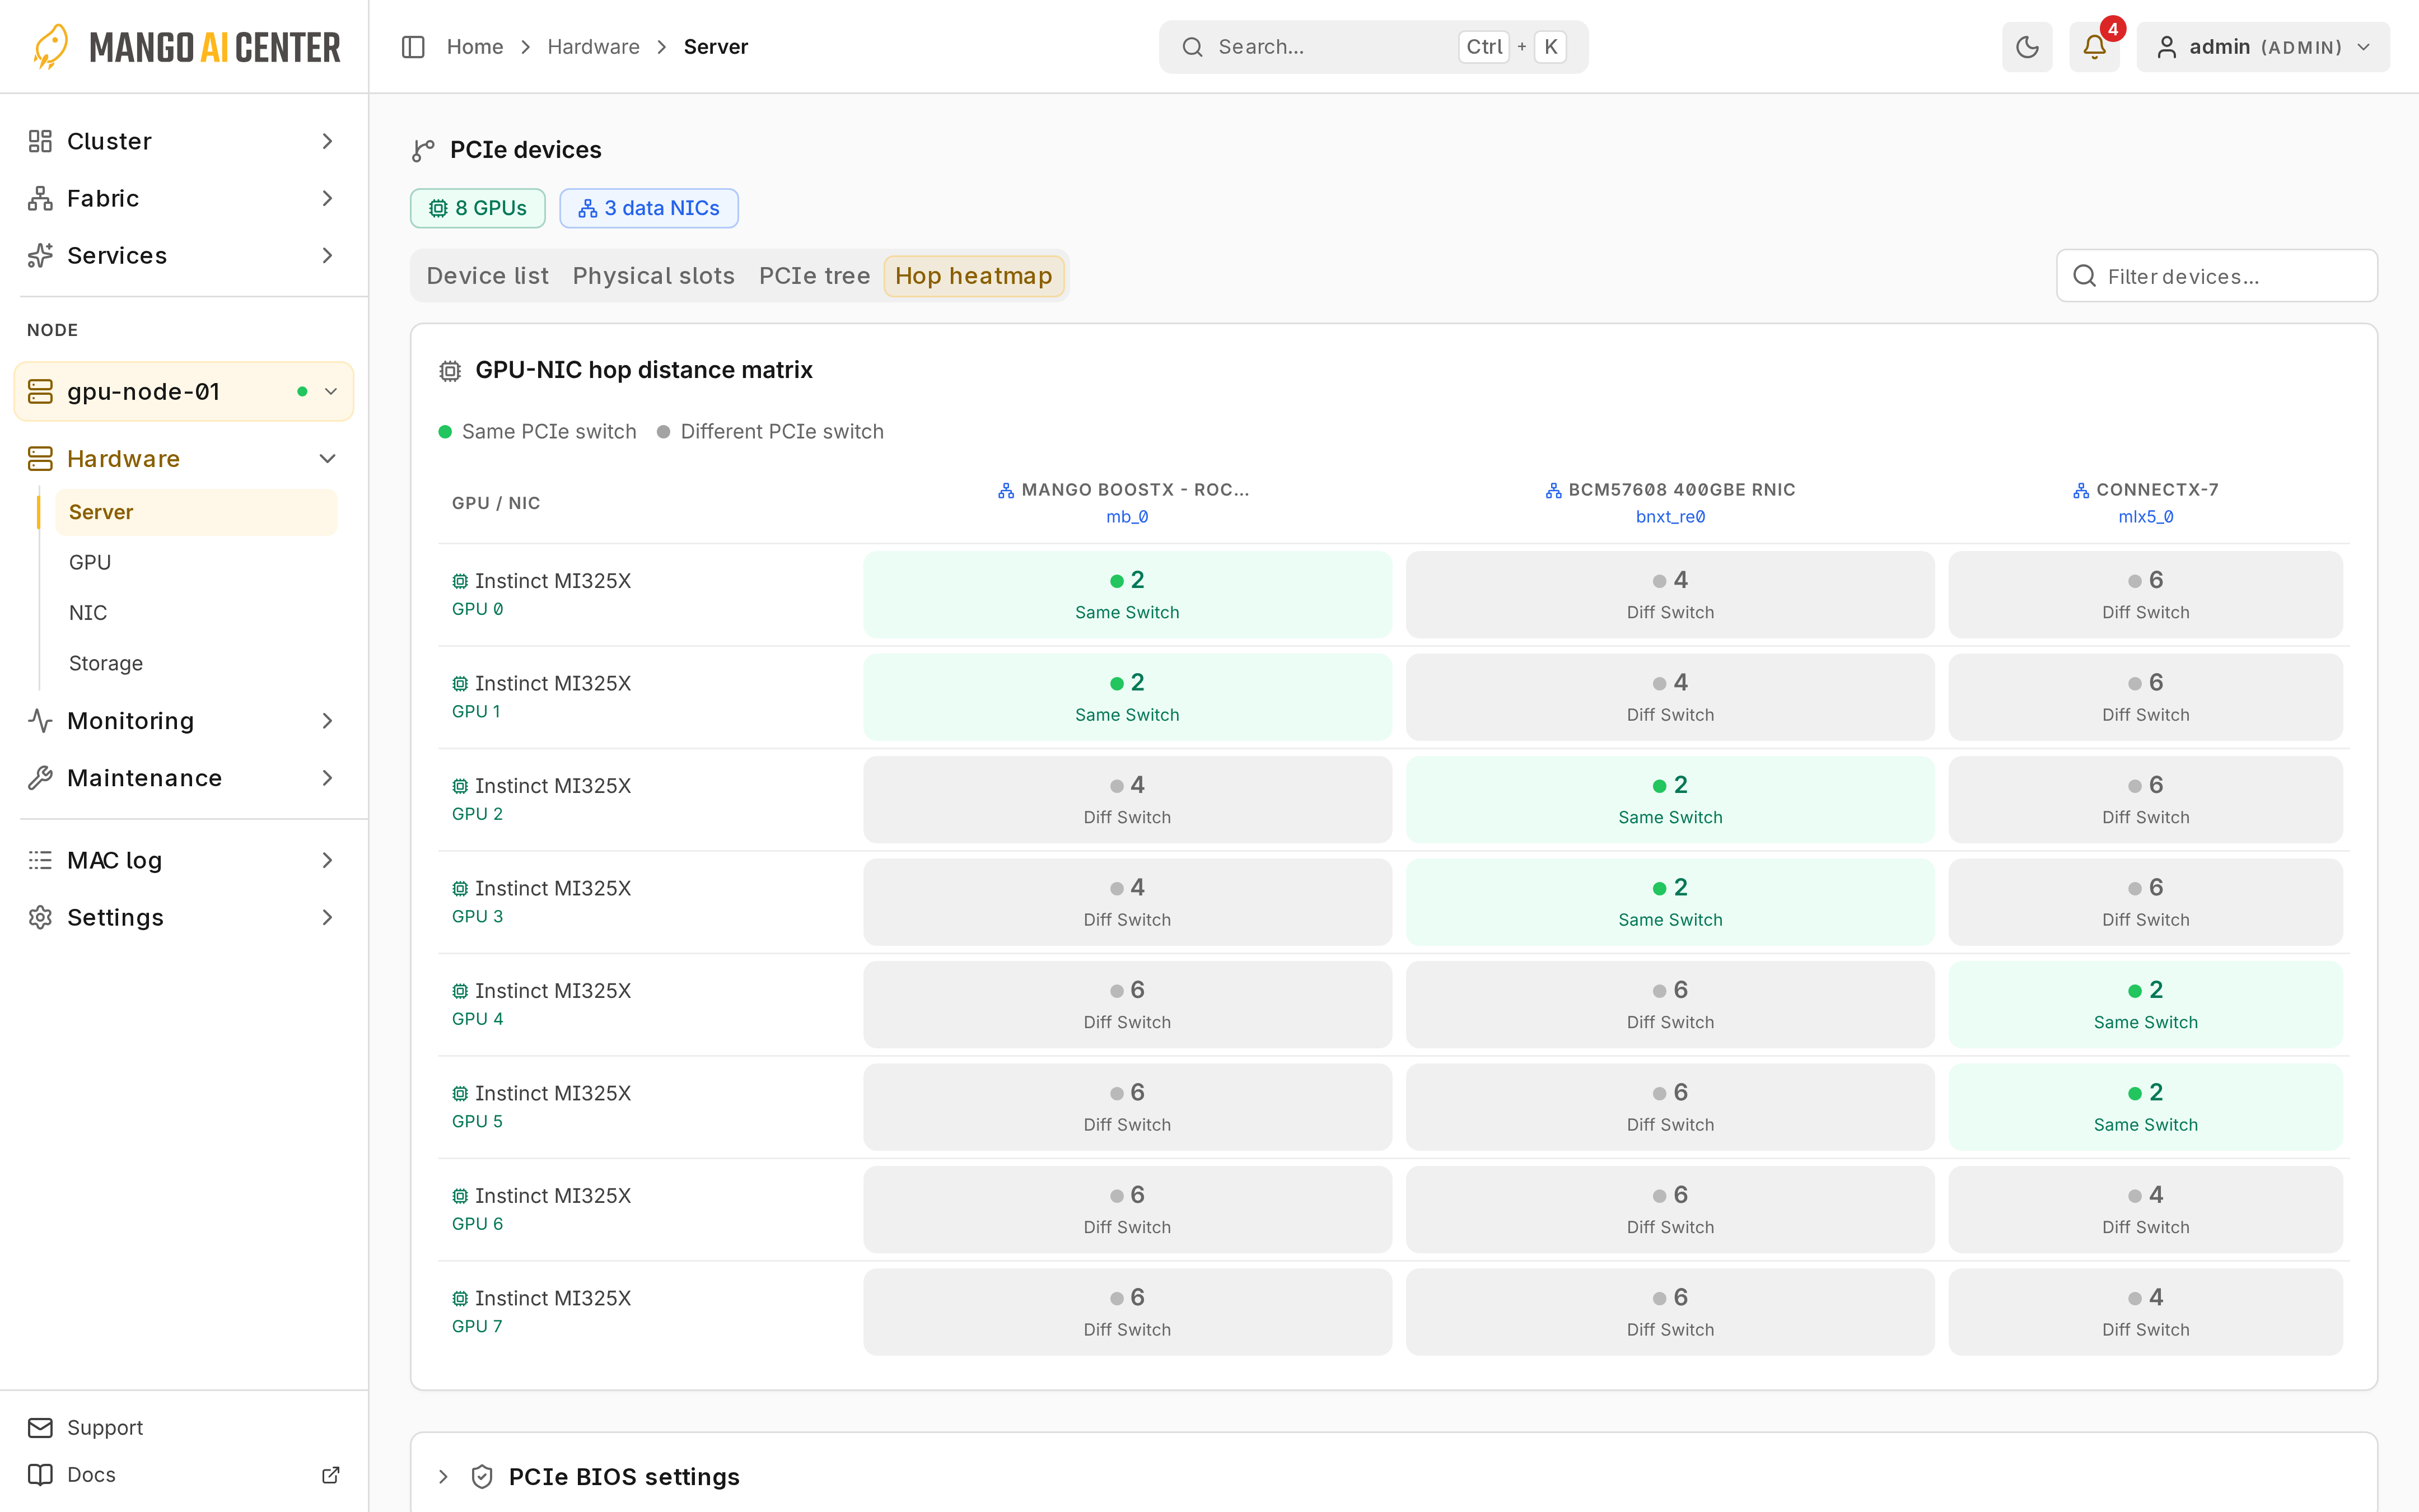Click the Maintenance wrench icon
The image size is (2419, 1512).
click(40, 777)
